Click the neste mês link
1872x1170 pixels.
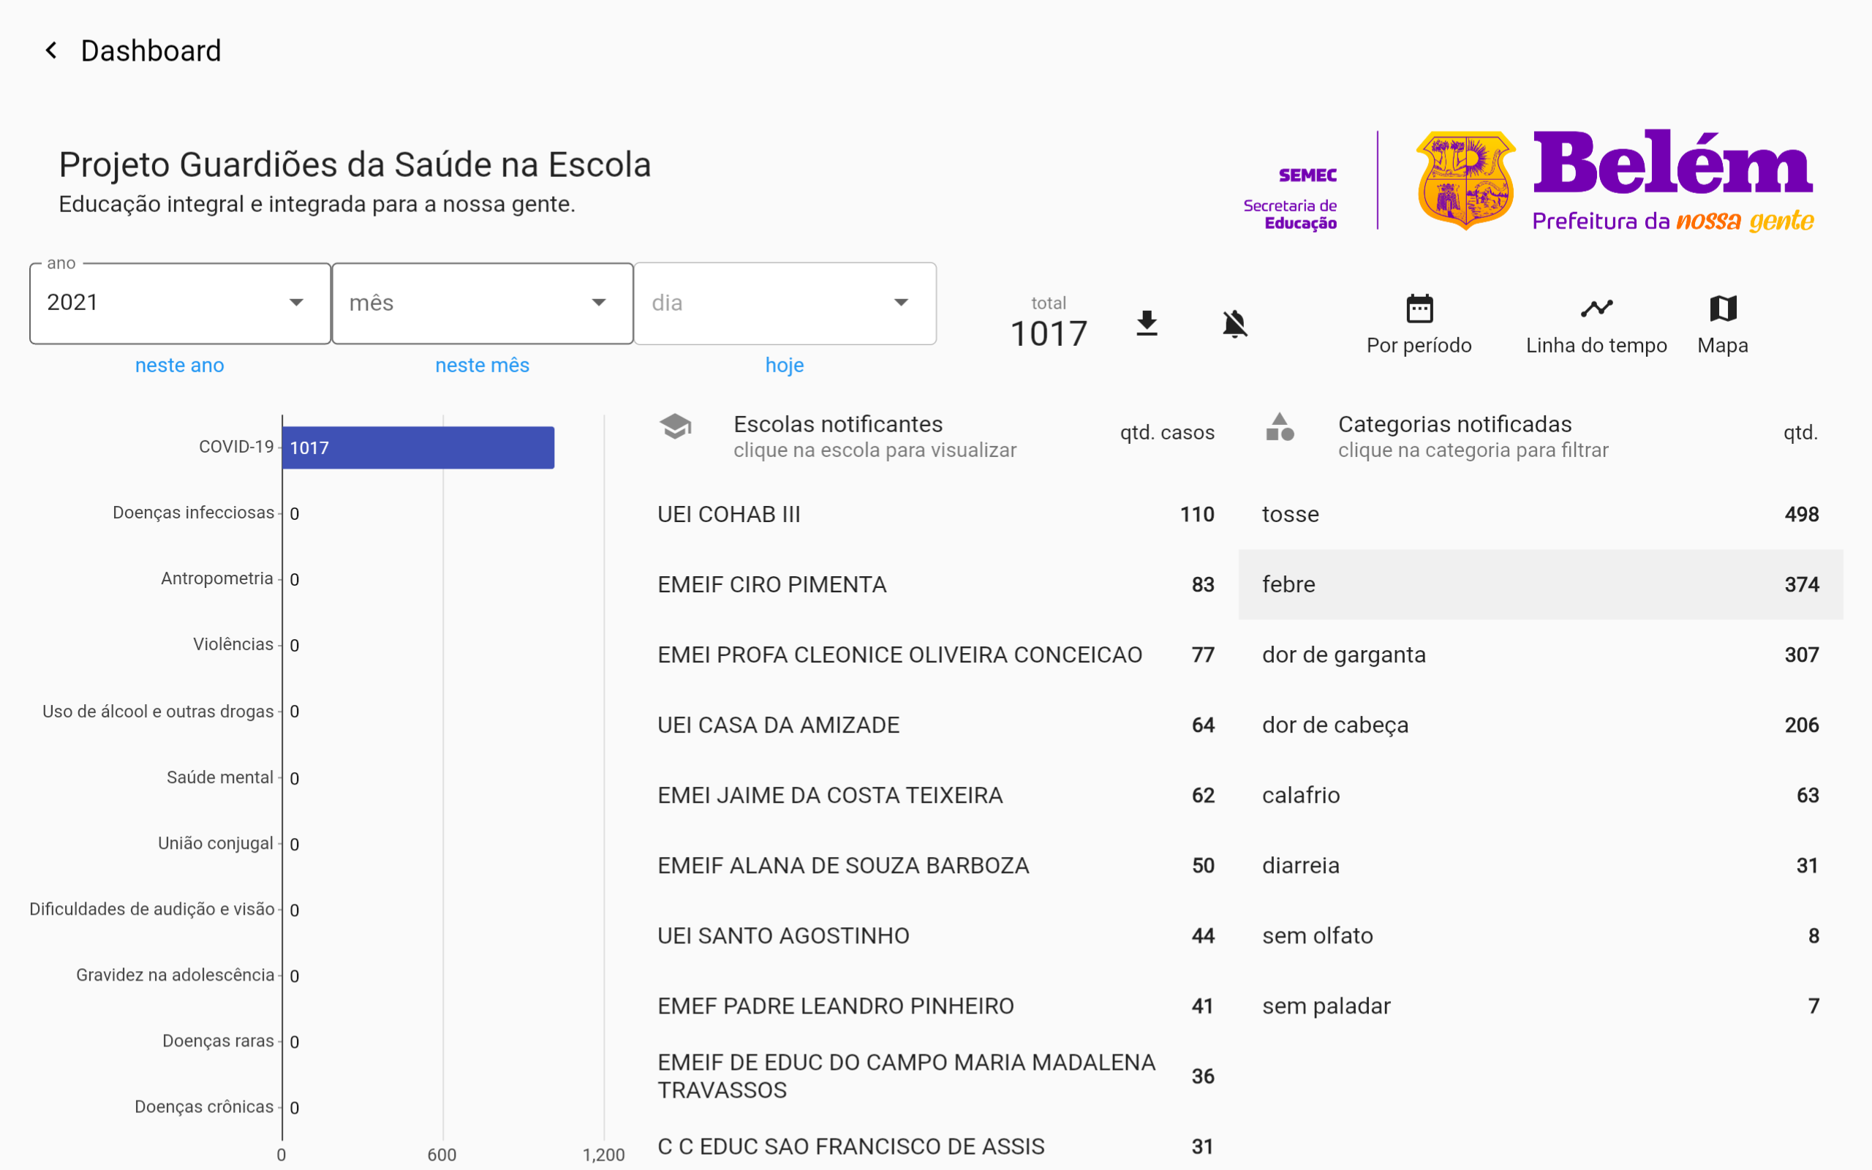click(x=482, y=365)
